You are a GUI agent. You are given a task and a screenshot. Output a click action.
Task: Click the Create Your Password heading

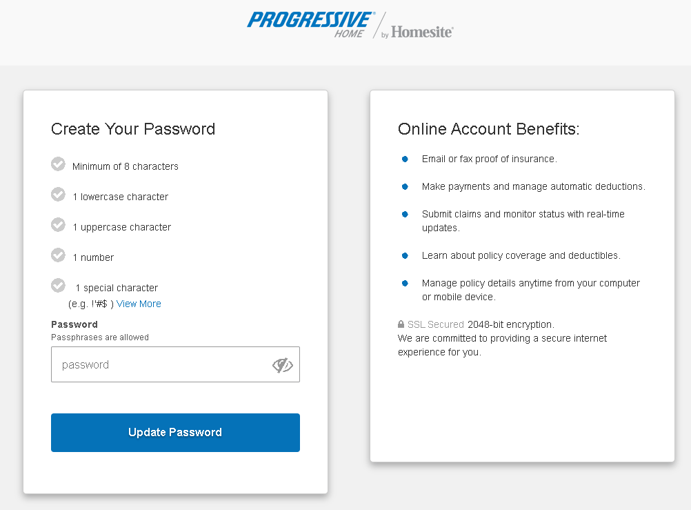pos(133,129)
